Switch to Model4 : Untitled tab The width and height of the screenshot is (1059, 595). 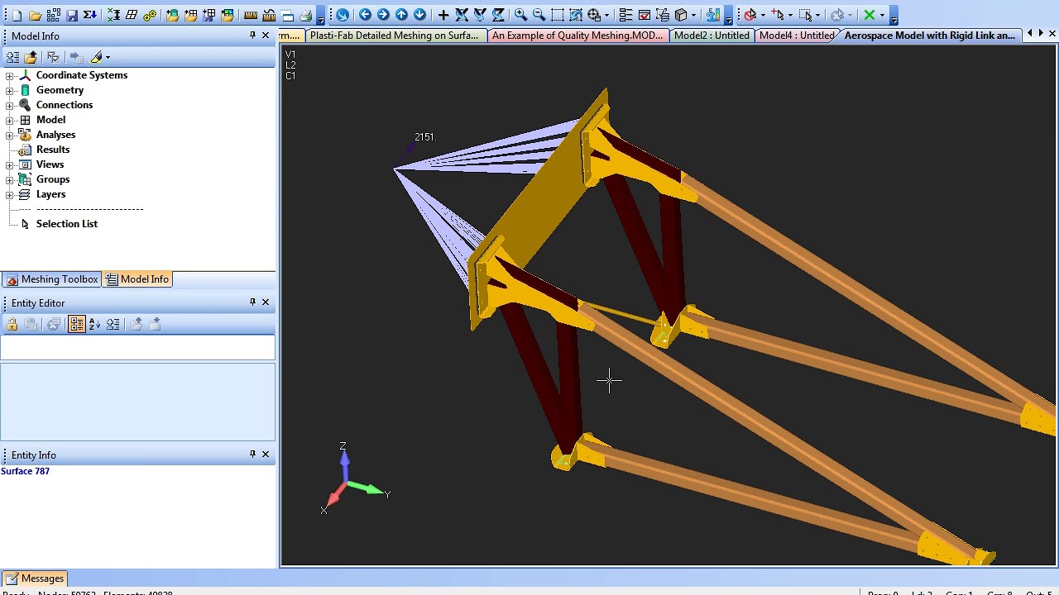click(x=797, y=36)
